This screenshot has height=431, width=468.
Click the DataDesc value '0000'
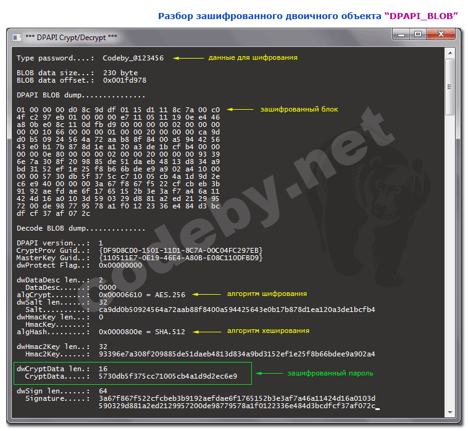coord(107,287)
